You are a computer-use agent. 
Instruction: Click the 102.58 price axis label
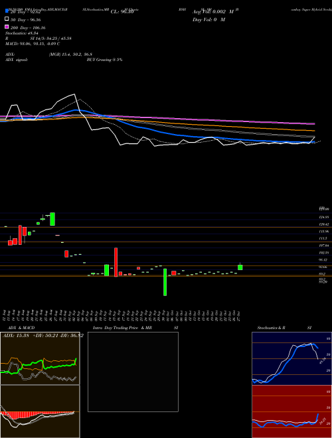pyautogui.click(x=324, y=253)
